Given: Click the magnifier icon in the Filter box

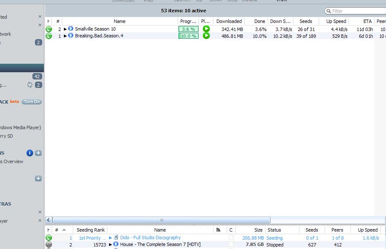Looking at the screenshot, I should (x=328, y=11).
